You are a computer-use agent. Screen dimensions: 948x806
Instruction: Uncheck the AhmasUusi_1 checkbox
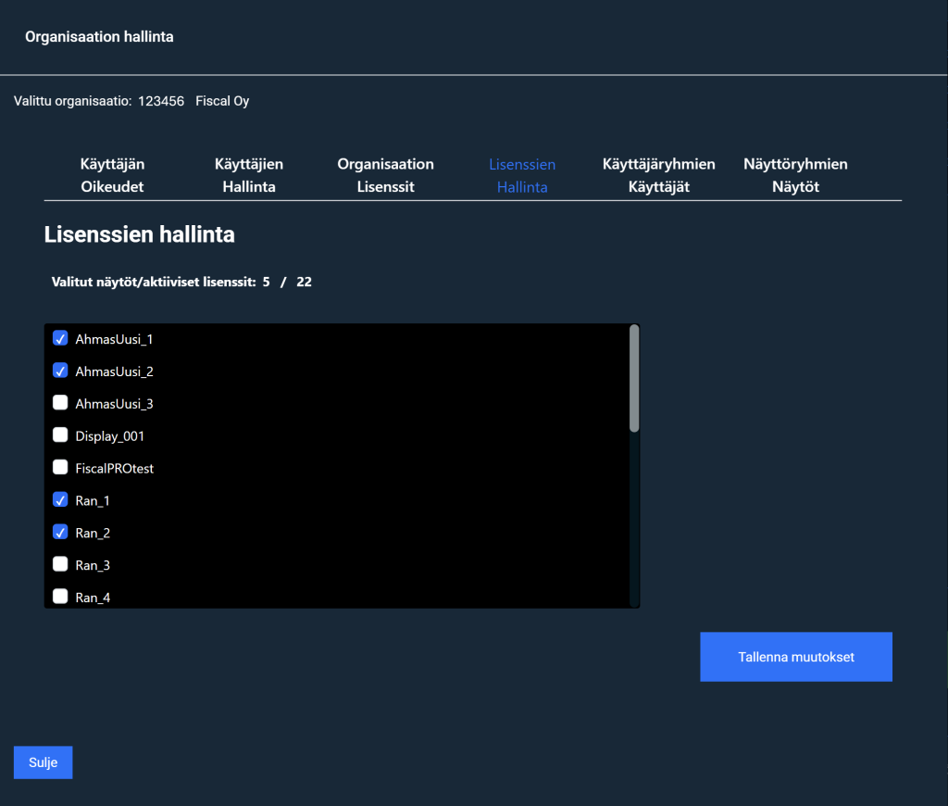coord(60,338)
